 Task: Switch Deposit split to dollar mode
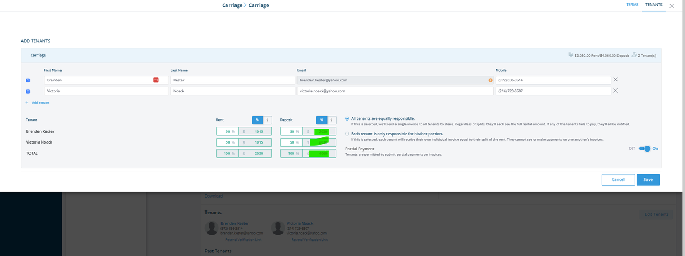coord(331,120)
